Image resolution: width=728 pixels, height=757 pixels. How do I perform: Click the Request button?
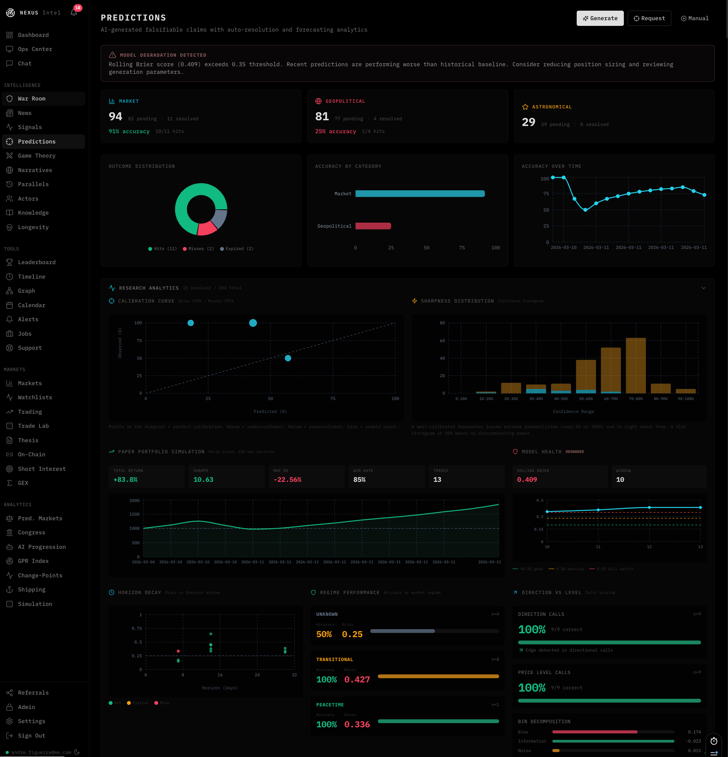click(649, 18)
